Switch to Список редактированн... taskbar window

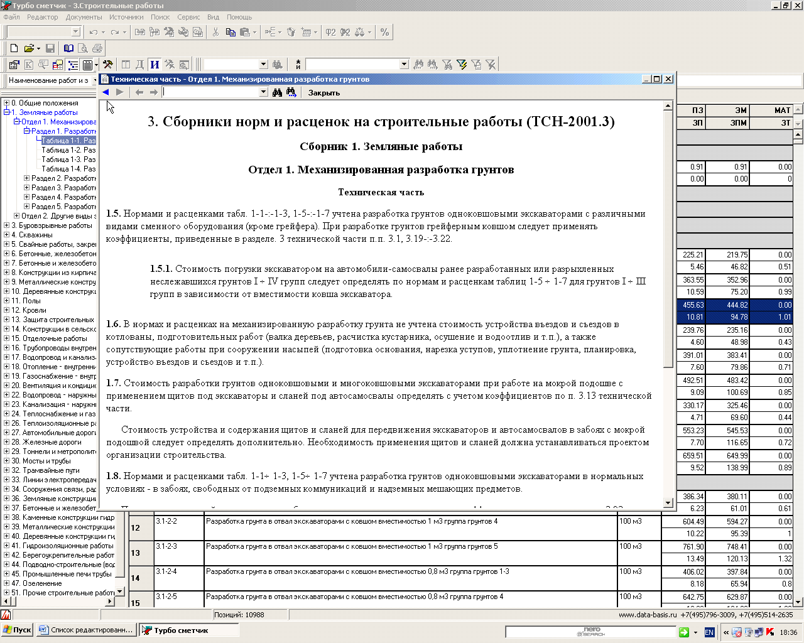coord(86,630)
